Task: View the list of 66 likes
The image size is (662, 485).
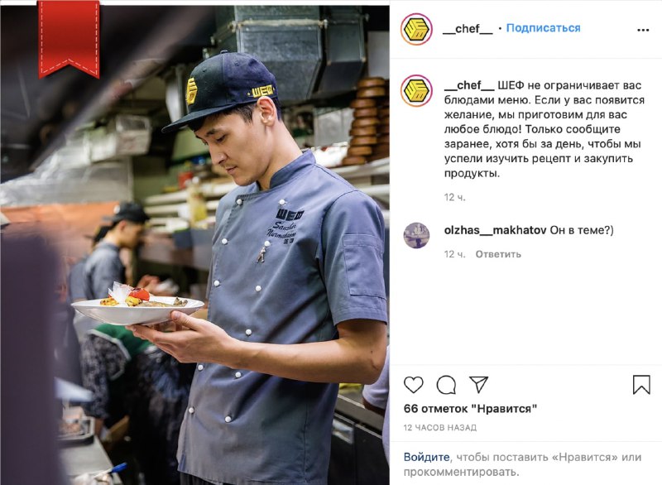Action: [470, 409]
